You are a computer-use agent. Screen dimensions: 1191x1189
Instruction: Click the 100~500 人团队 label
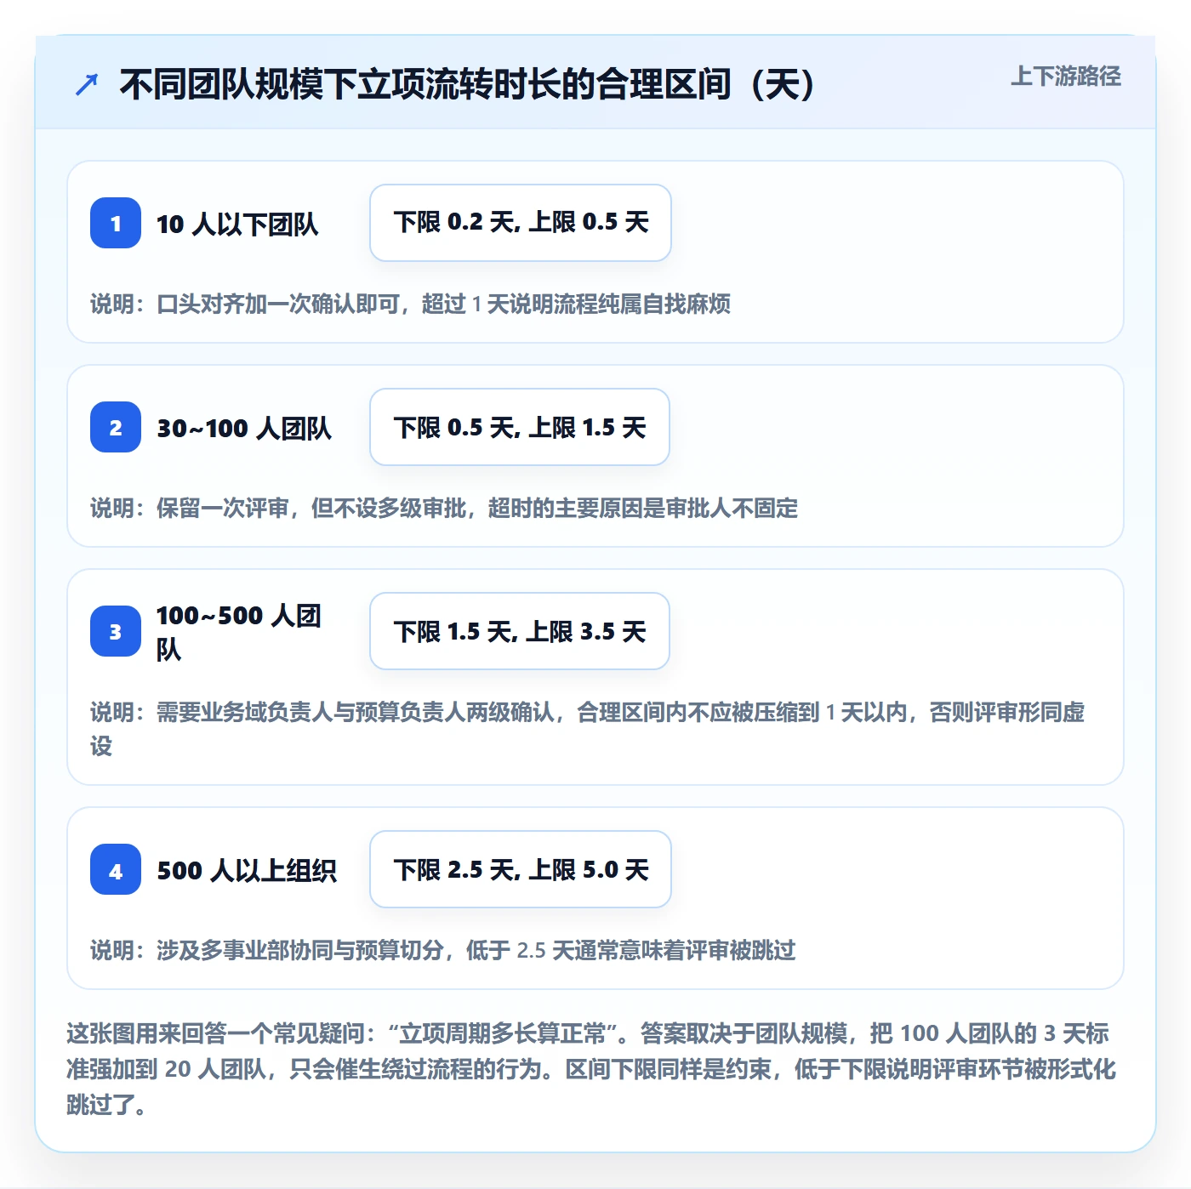coord(239,632)
